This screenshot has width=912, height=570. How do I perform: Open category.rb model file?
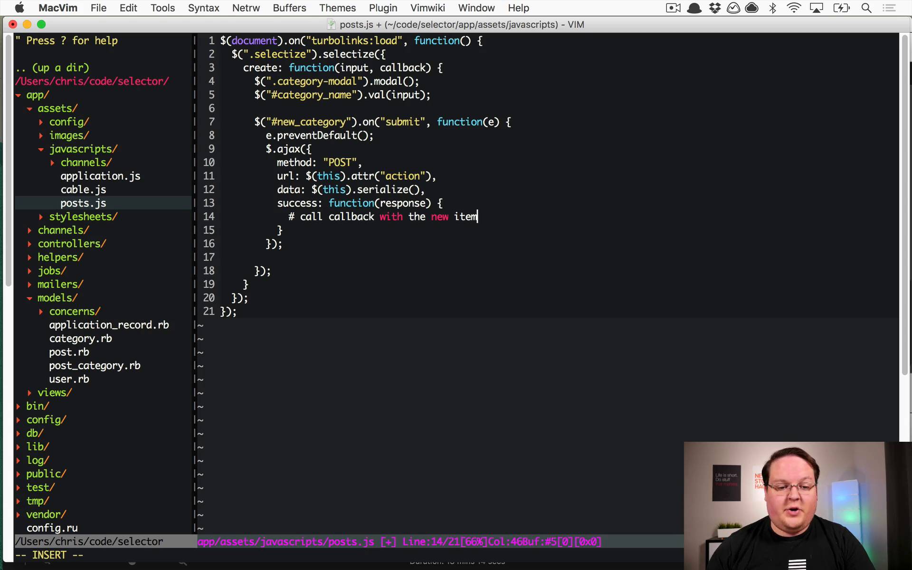80,339
